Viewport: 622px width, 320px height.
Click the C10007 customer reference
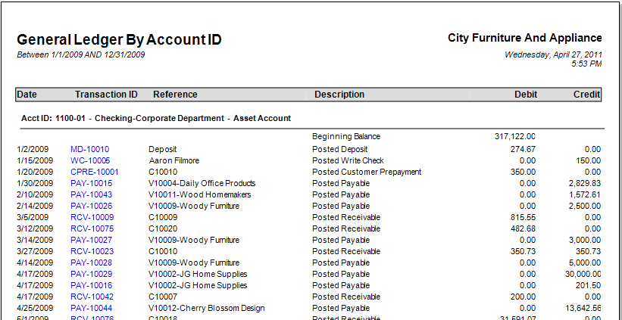pyautogui.click(x=163, y=297)
